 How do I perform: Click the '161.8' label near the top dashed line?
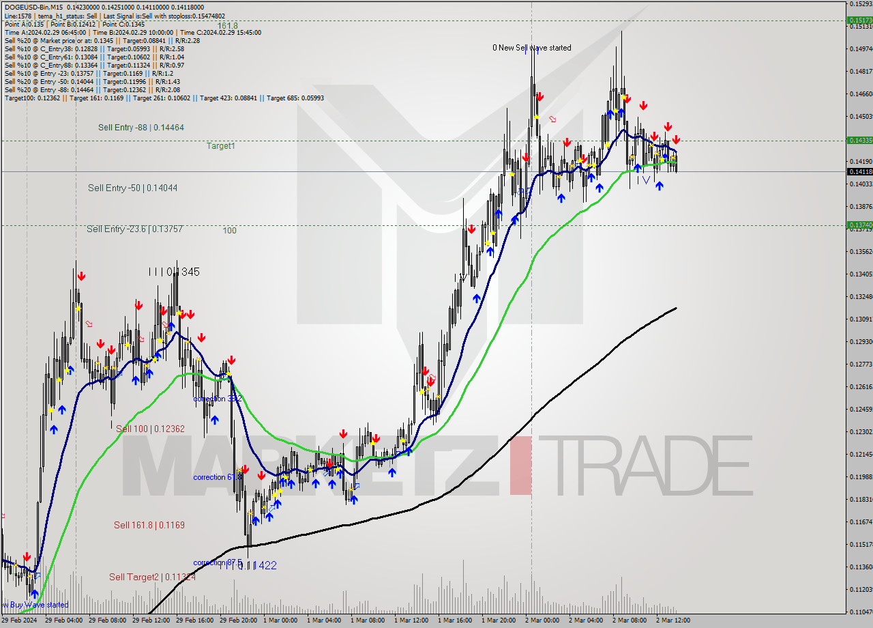pyautogui.click(x=227, y=26)
